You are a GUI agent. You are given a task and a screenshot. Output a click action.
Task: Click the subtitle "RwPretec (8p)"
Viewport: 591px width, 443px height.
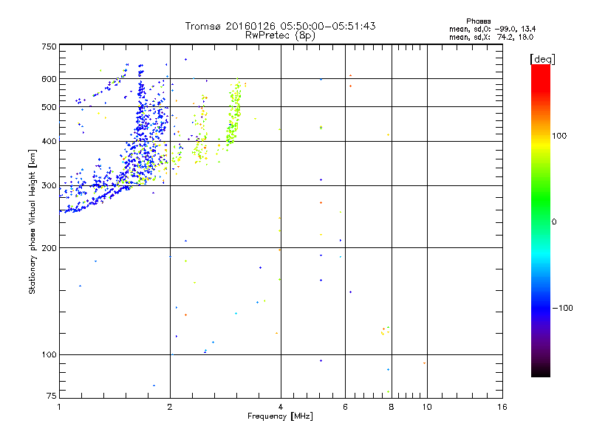pyautogui.click(x=280, y=35)
